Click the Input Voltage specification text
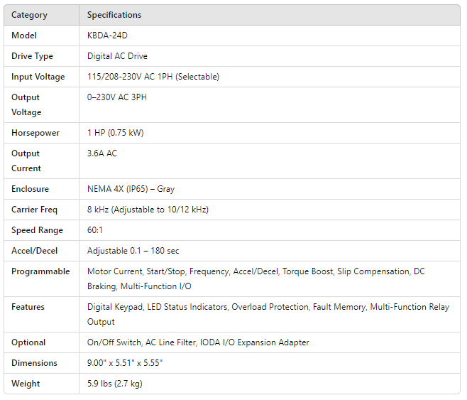Screen dimensions: 467x400 [153, 77]
